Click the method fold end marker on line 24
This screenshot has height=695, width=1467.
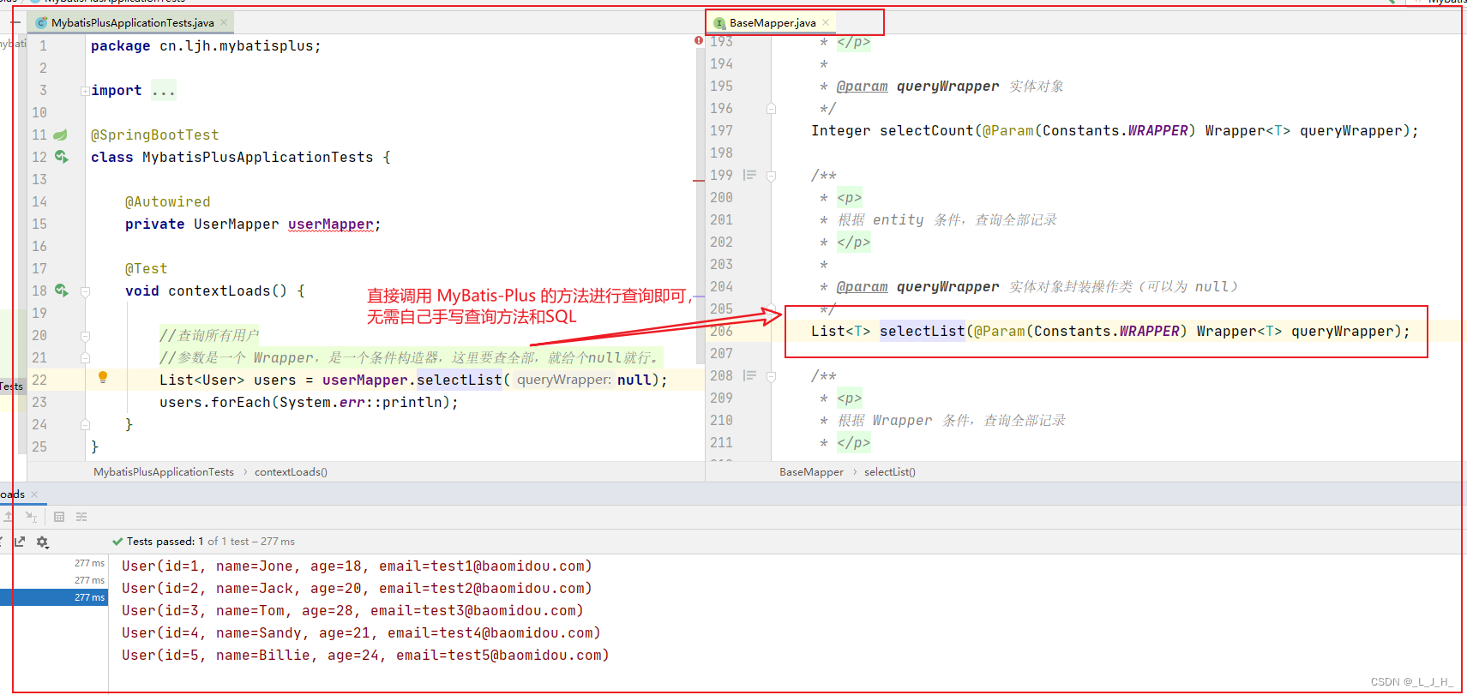(x=85, y=425)
